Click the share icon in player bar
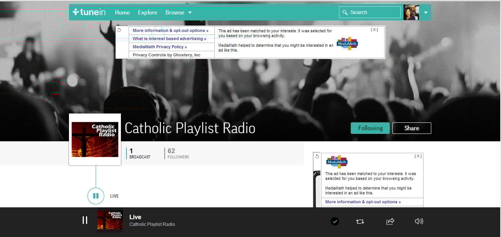The width and height of the screenshot is (501, 237). point(390,221)
